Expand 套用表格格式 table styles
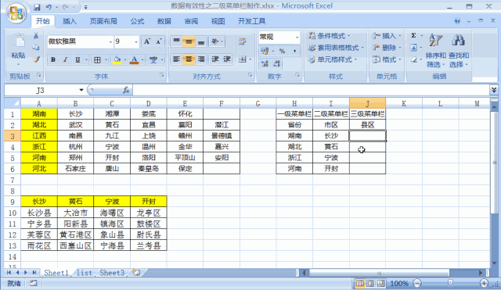 click(336, 48)
